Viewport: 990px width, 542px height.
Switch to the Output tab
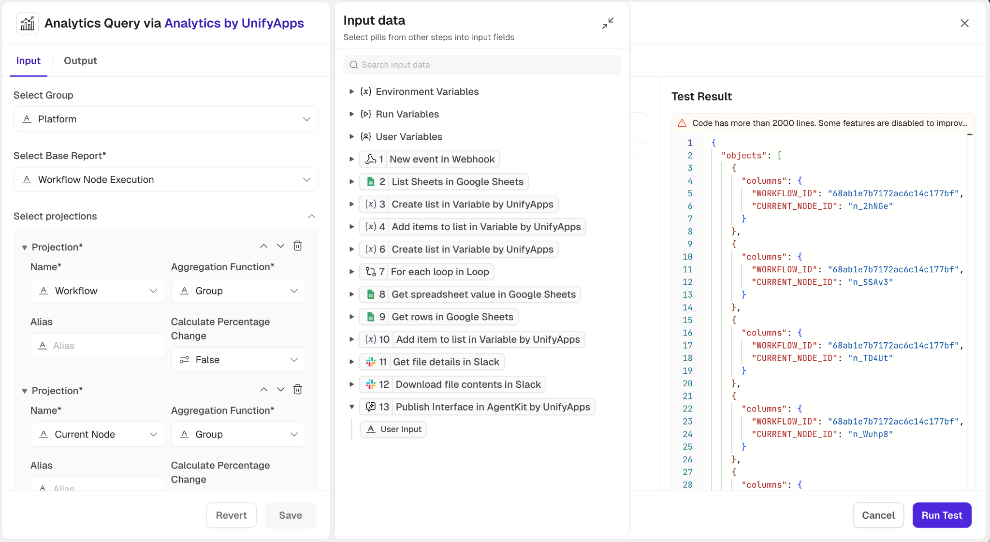tap(80, 60)
